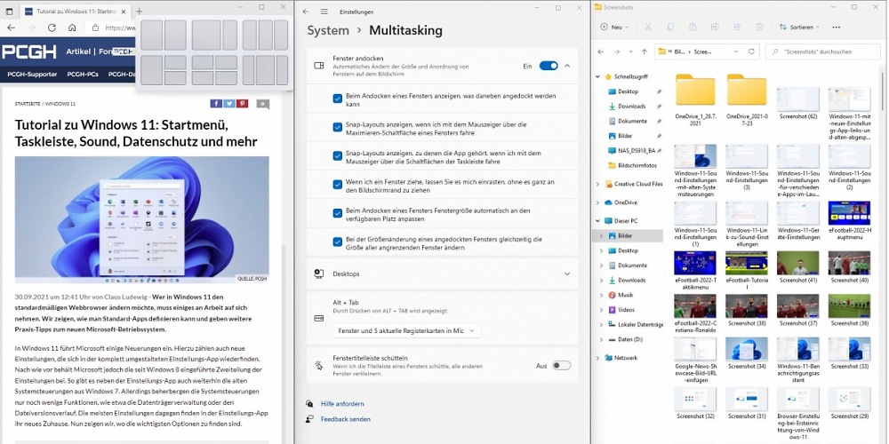The width and height of the screenshot is (889, 444).
Task: Select the Screenshot (62) thumbnail
Action: [797, 104]
